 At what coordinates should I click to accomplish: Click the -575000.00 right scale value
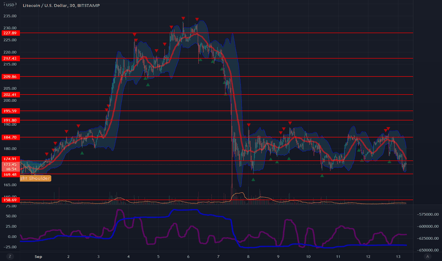point(428,214)
